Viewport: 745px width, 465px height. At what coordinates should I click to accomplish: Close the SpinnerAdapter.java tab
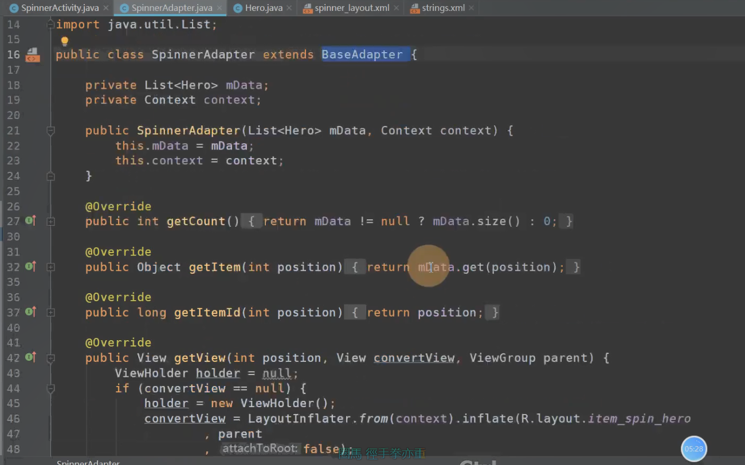point(219,9)
